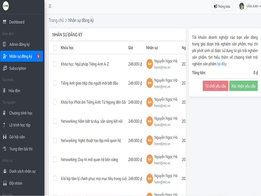
Task: Click the Trung tâm bài thi icon
Action: (5, 149)
